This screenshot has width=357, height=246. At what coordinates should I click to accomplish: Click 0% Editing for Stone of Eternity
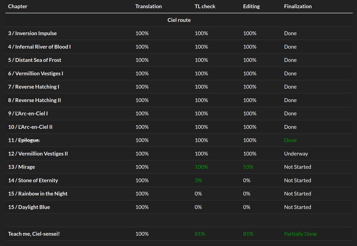tap(247, 181)
